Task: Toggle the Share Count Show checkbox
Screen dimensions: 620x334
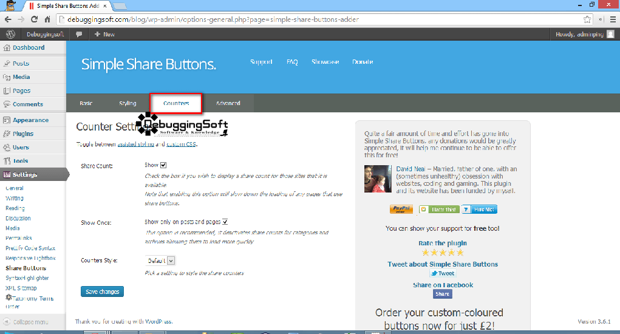Action: (163, 165)
